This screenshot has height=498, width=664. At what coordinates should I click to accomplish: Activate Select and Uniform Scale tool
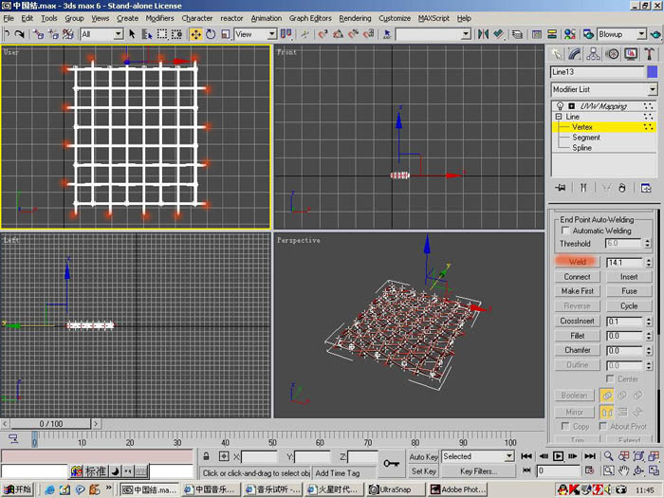(x=226, y=34)
